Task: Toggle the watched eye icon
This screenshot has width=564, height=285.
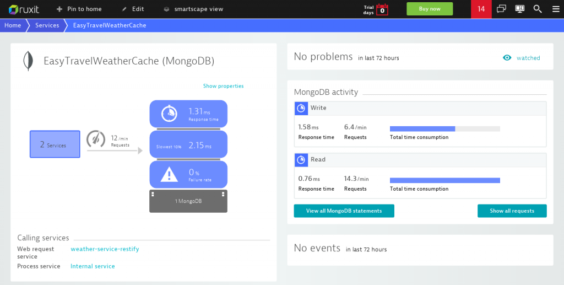Action: pos(507,57)
